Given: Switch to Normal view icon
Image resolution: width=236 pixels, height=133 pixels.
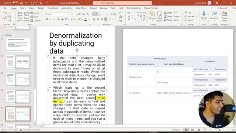Looking at the screenshot, I should [x=186, y=130].
